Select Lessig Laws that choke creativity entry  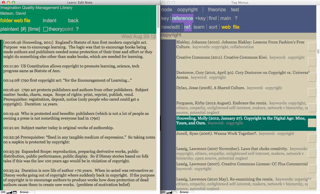[x=242, y=154]
